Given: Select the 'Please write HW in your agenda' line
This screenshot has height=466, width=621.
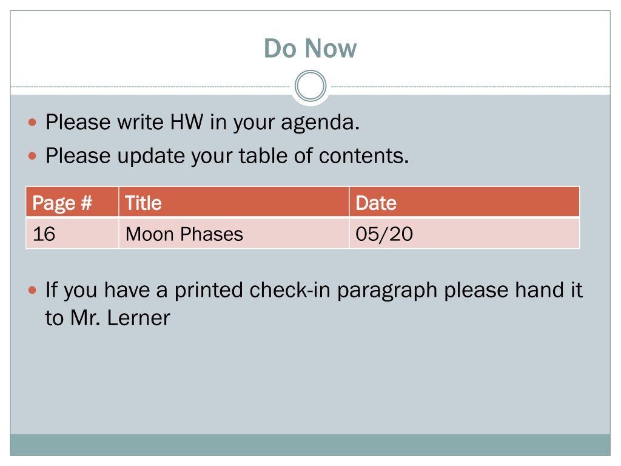Looking at the screenshot, I should (203, 122).
